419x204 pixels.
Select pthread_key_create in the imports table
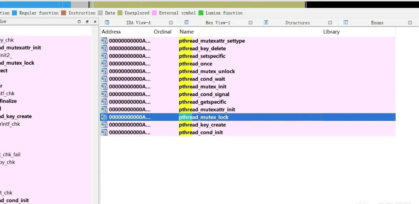coord(248,125)
